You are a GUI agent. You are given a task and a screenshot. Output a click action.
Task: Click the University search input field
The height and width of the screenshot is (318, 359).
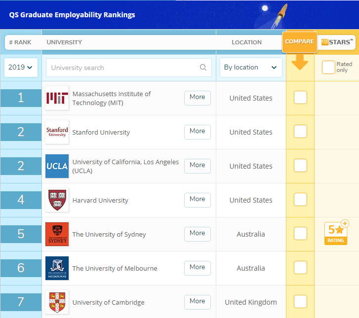pyautogui.click(x=123, y=68)
